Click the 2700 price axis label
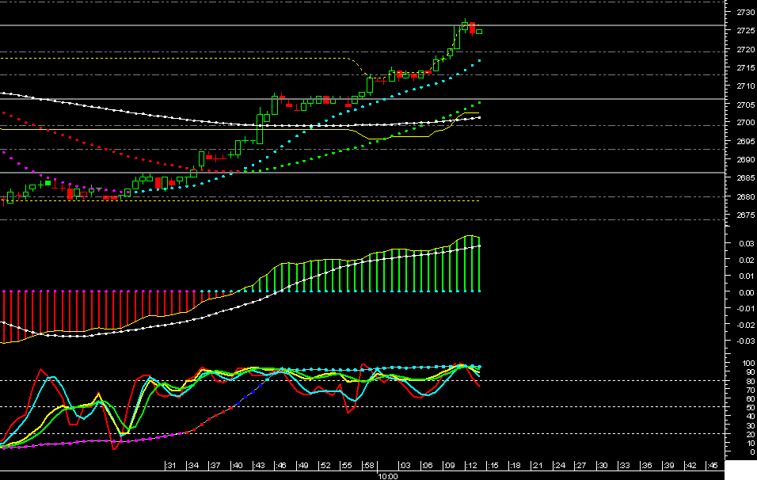This screenshot has height=480, width=757. (x=745, y=123)
